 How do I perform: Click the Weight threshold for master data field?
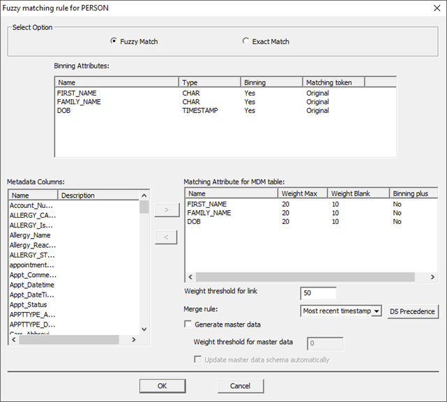point(325,343)
